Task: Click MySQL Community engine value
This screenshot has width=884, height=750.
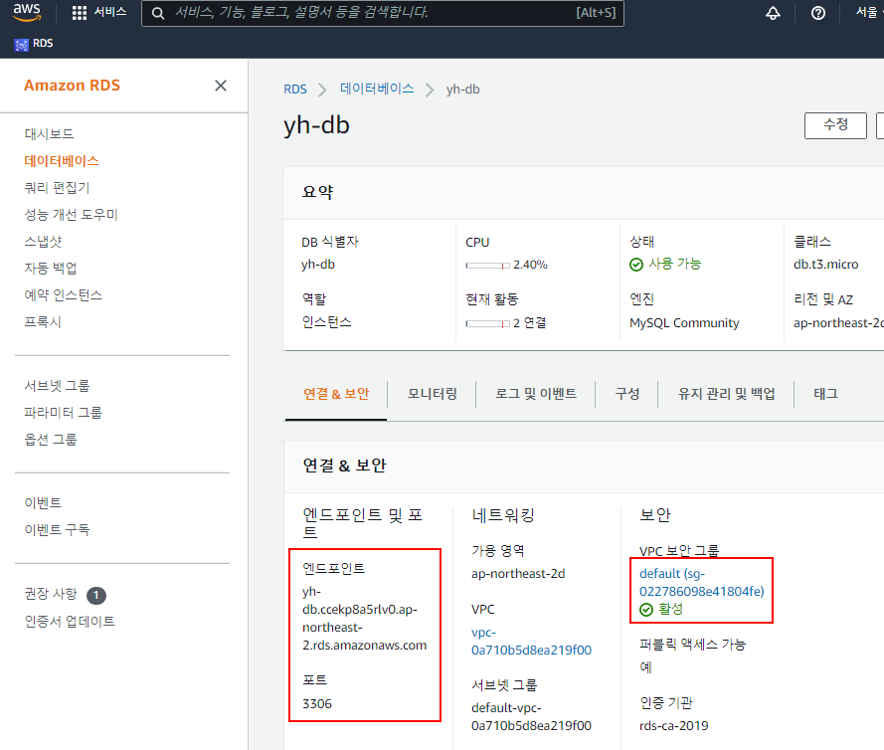Action: tap(684, 322)
